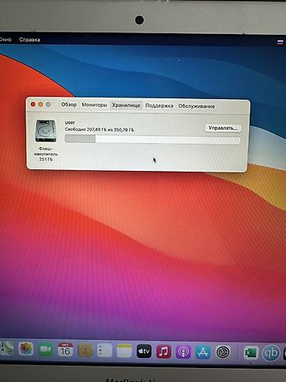Open Calendar showing 16 in dock
Image resolution: width=286 pixels, height=382 pixels.
(x=65, y=350)
